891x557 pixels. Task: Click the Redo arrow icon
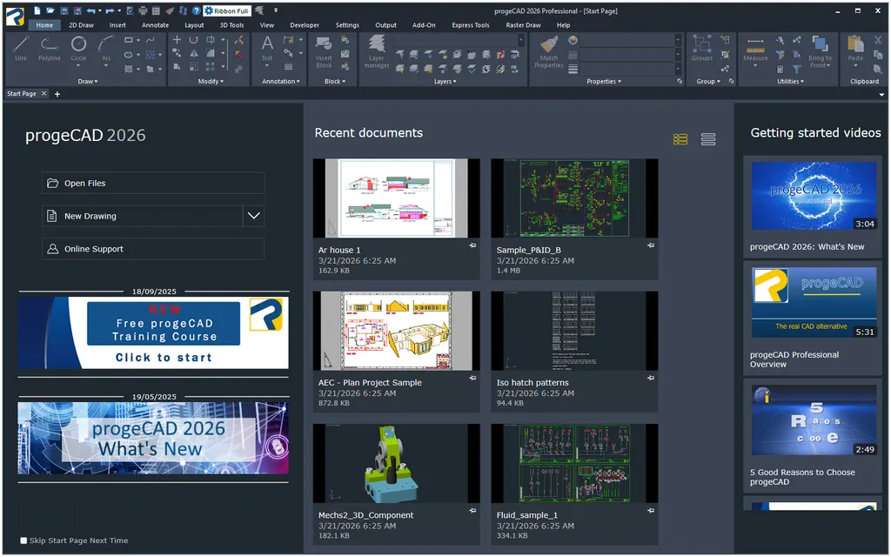pos(111,10)
